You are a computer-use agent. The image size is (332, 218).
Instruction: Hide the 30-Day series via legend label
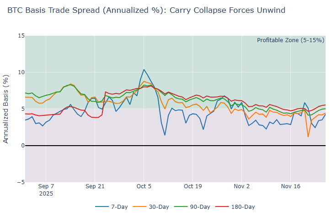tap(159, 207)
